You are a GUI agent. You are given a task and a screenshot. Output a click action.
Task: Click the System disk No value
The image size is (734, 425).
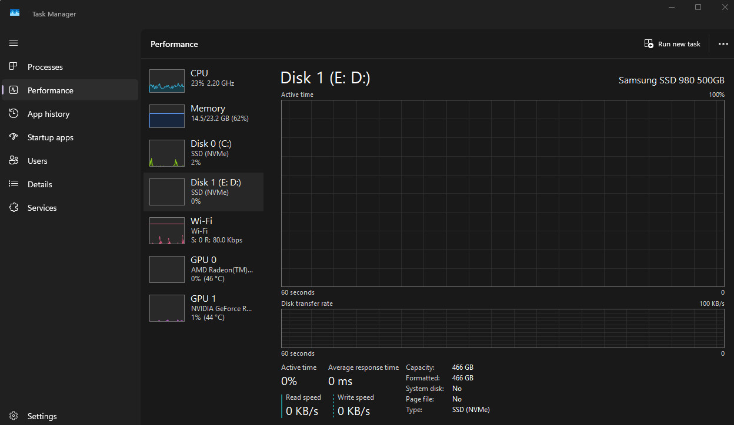[x=457, y=389]
